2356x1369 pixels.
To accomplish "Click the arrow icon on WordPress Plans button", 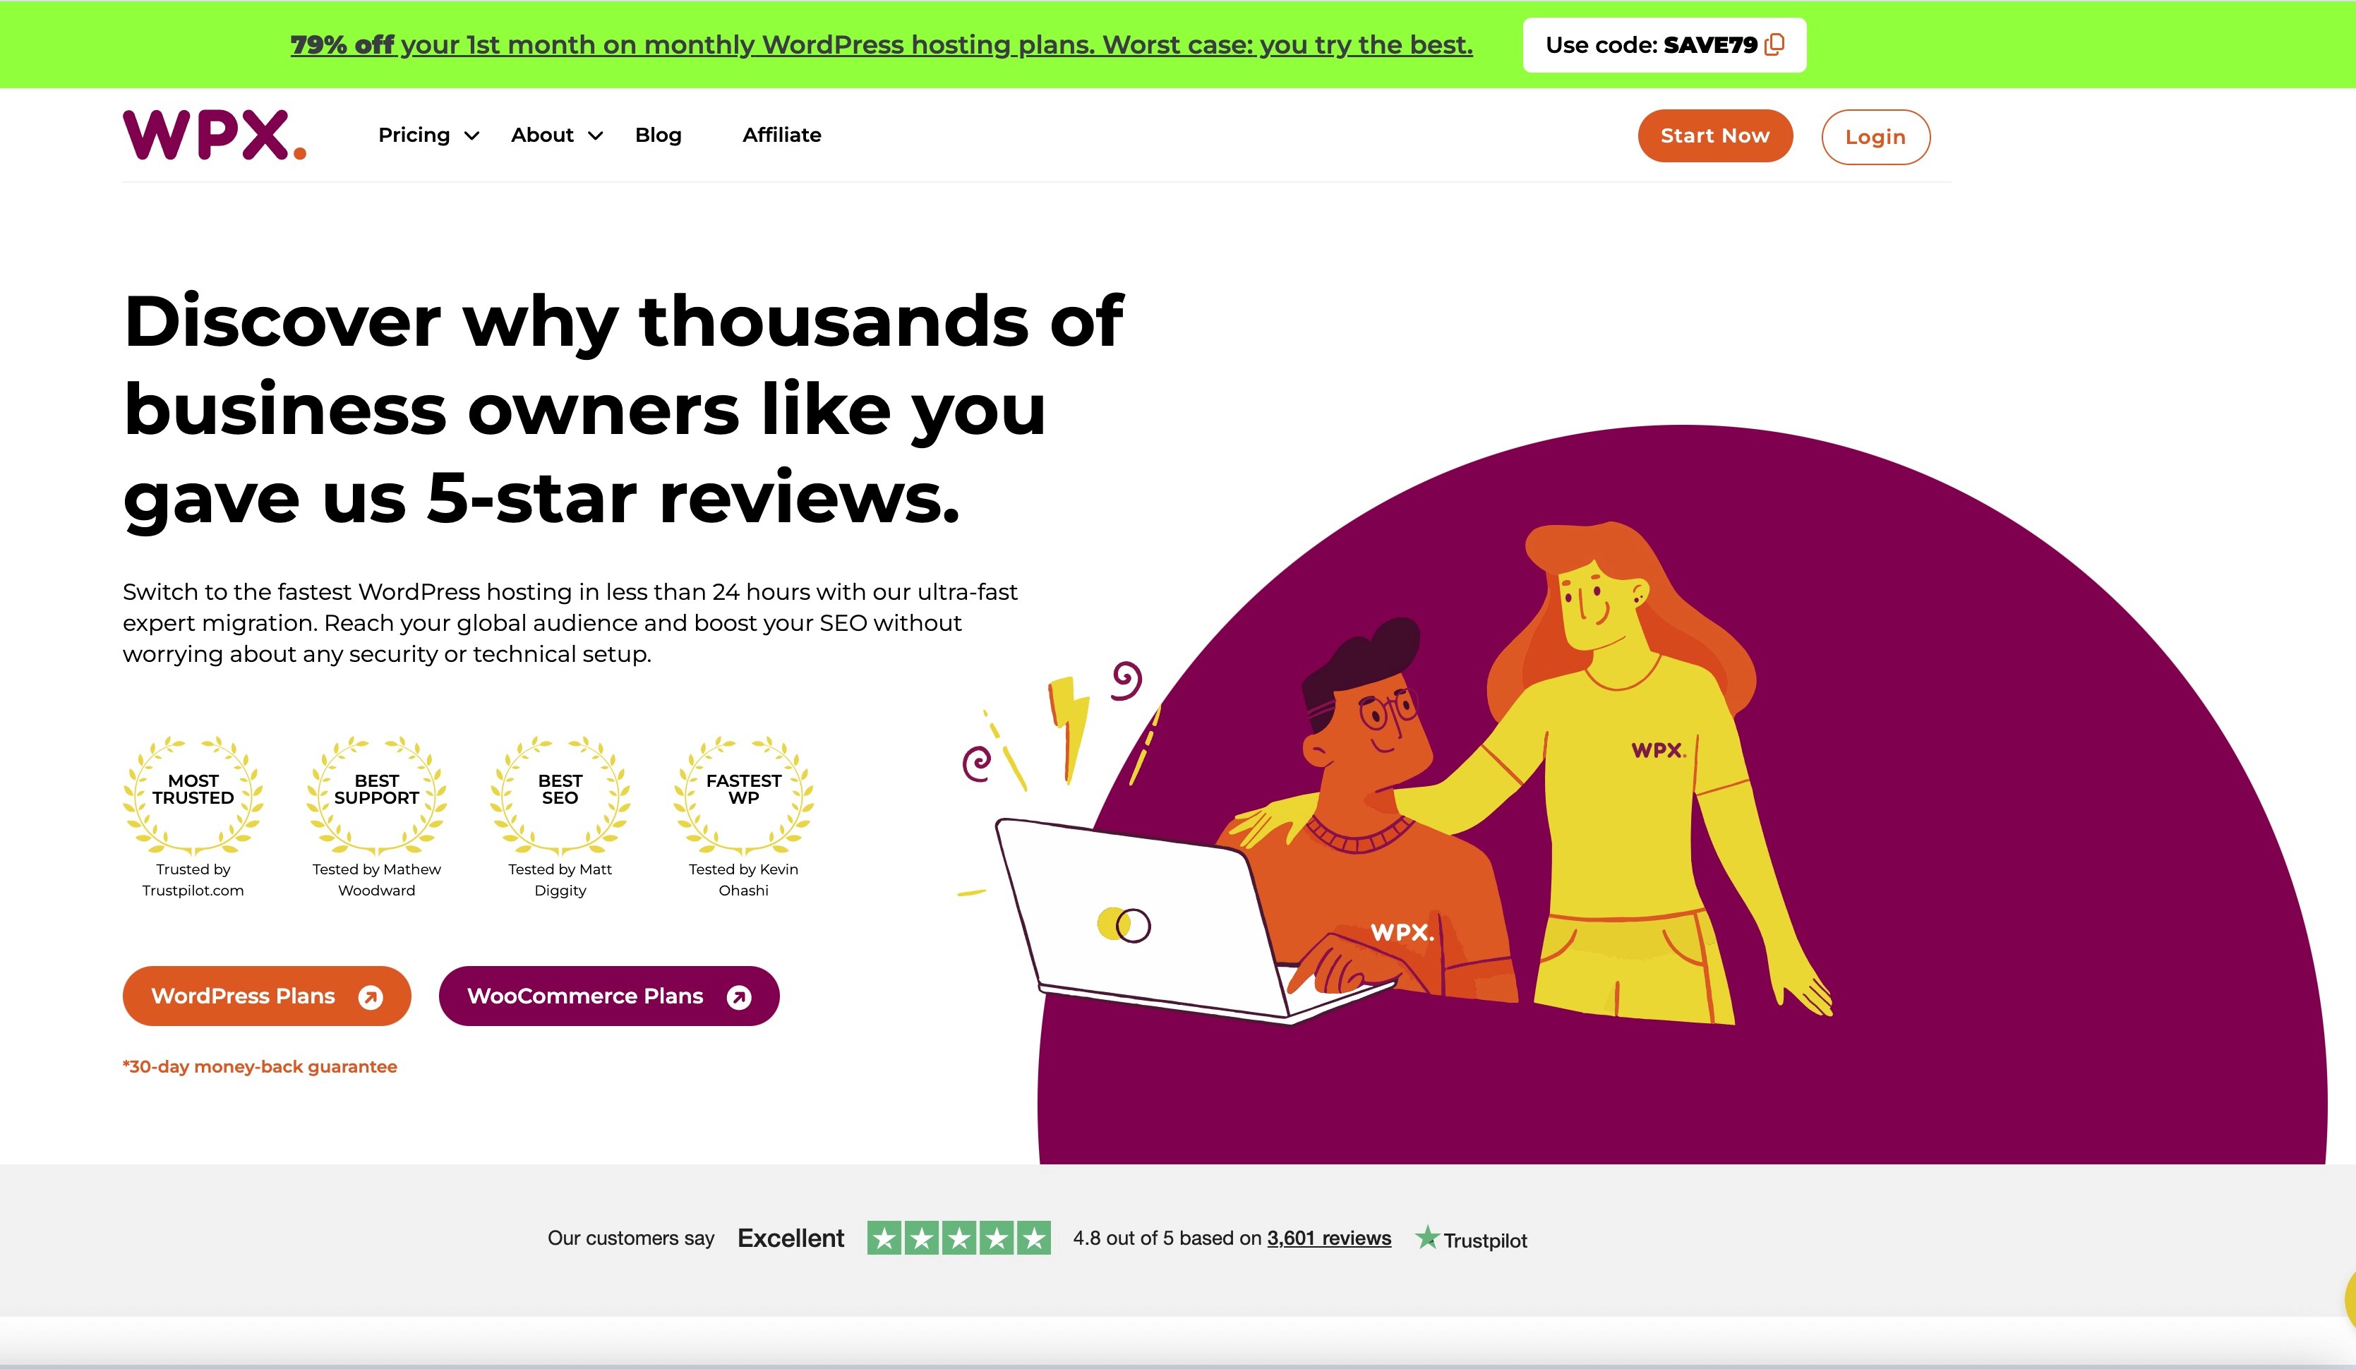I will tap(371, 997).
